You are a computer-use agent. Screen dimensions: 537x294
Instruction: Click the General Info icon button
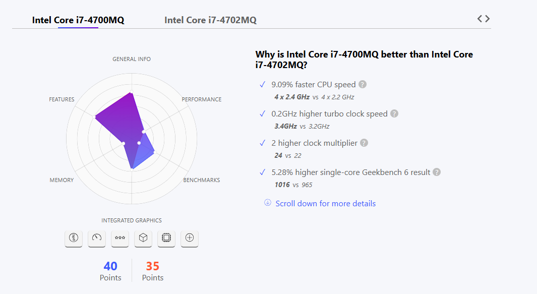tap(74, 238)
